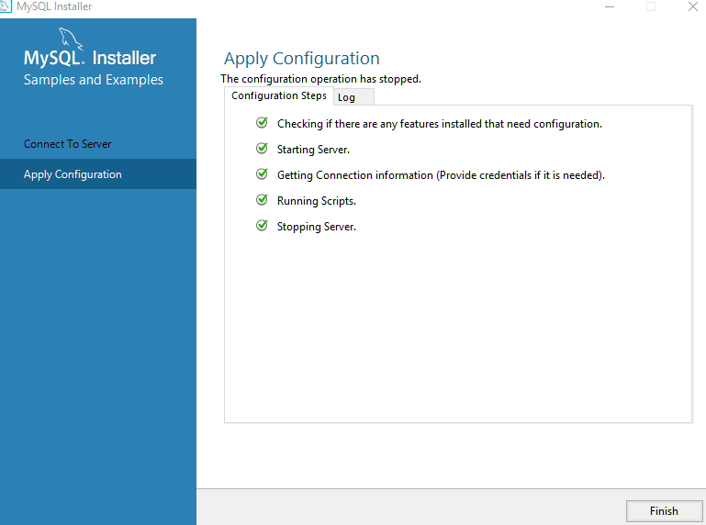706x525 pixels.
Task: Click the Stopping Server step label
Action: point(316,227)
